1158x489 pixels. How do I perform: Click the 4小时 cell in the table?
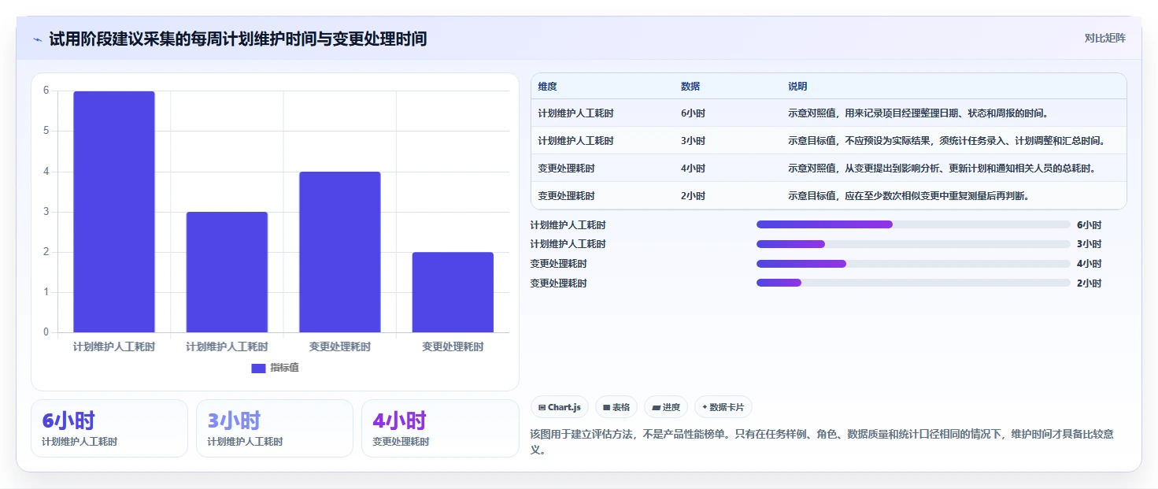693,169
